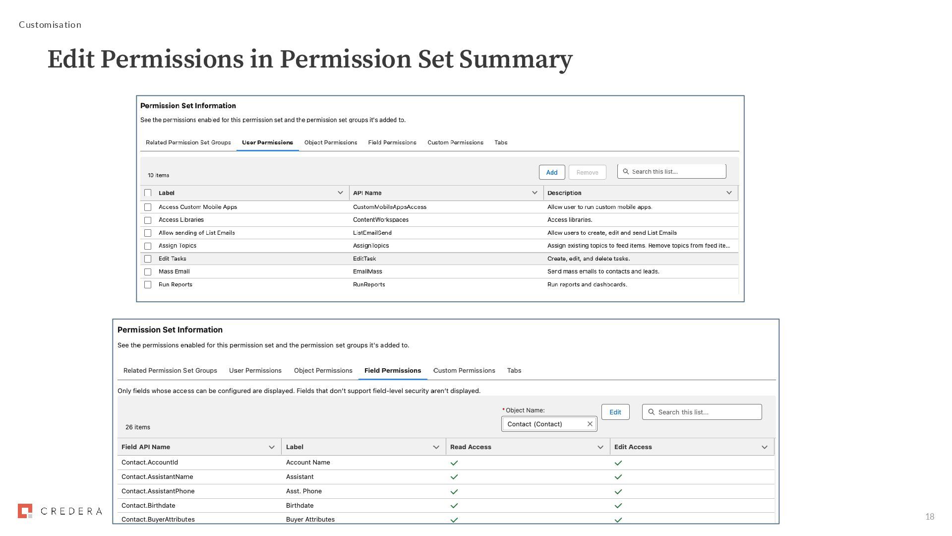Click Edit Access checkmark for Contact.AssistantName

pos(618,477)
